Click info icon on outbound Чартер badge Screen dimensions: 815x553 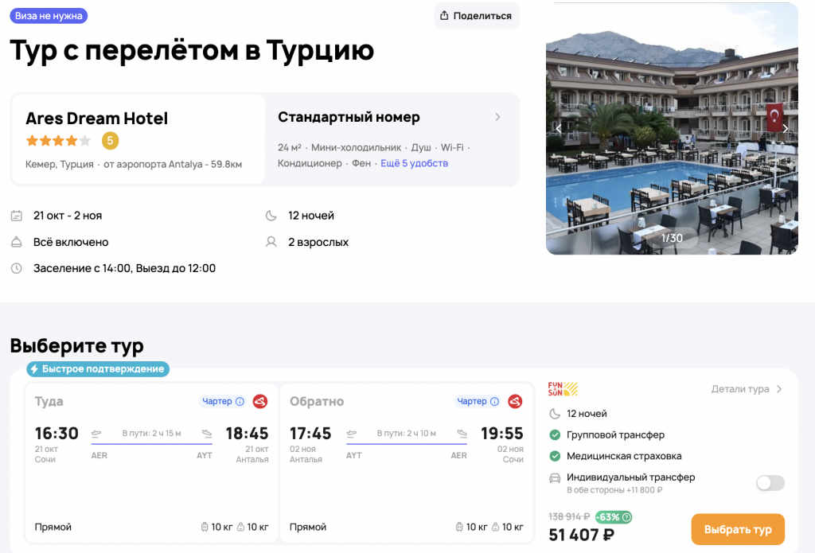tap(240, 402)
